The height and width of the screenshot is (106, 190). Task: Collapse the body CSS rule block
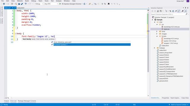16,34
